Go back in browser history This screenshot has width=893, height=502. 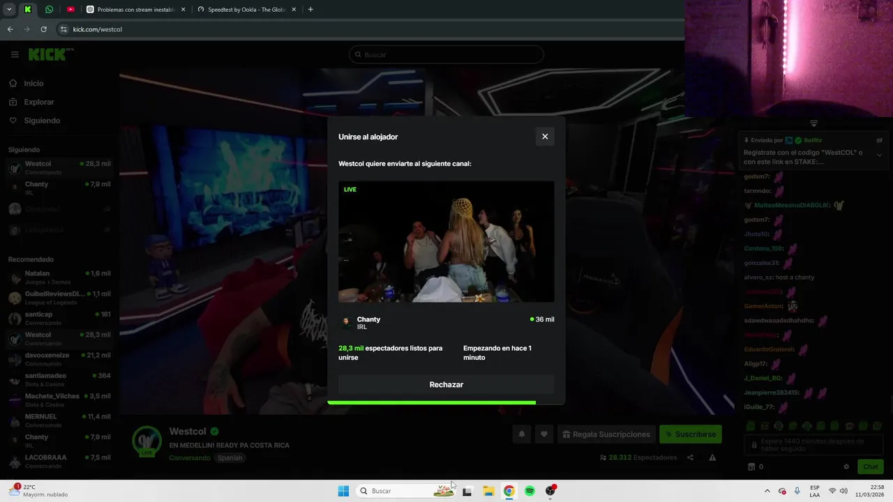(10, 29)
